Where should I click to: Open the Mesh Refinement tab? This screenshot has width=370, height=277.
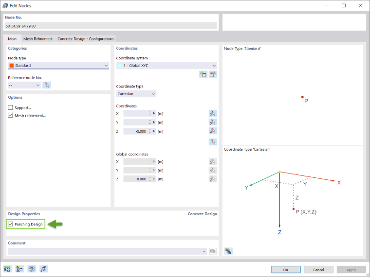tap(38, 38)
